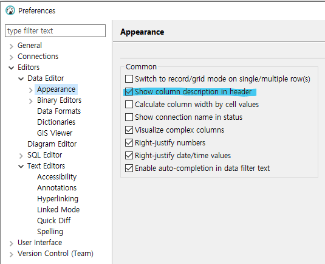Disable auto-completion in data filter text
The image size is (325, 264).
click(129, 168)
